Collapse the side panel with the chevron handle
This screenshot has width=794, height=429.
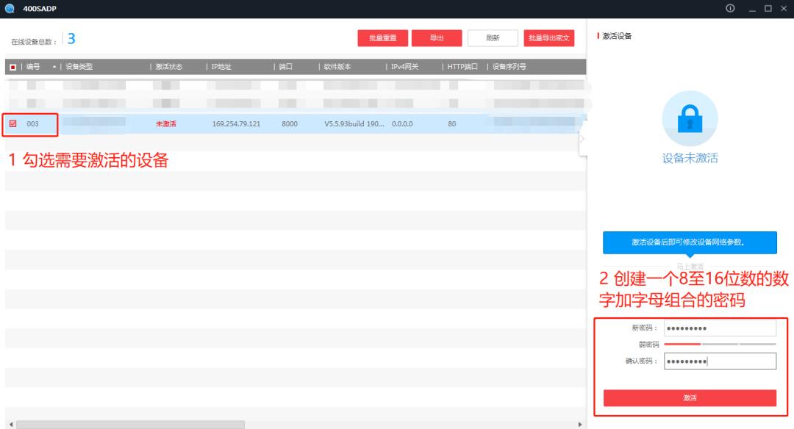(582, 139)
